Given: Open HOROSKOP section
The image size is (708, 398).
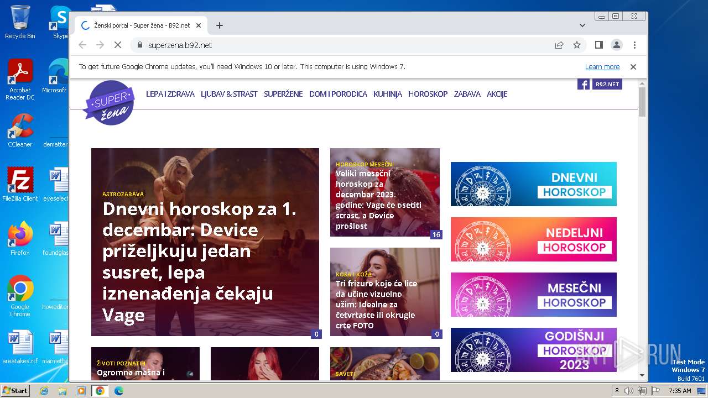Looking at the screenshot, I should click(x=428, y=94).
